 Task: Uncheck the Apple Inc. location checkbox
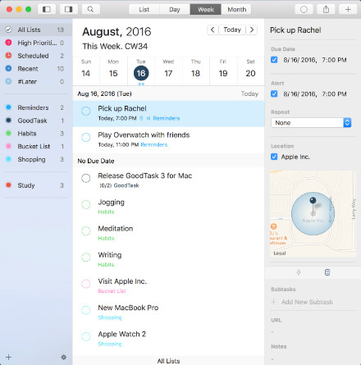point(274,157)
